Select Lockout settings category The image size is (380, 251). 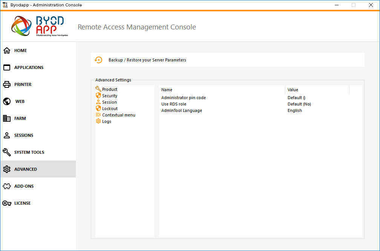pyautogui.click(x=110, y=109)
